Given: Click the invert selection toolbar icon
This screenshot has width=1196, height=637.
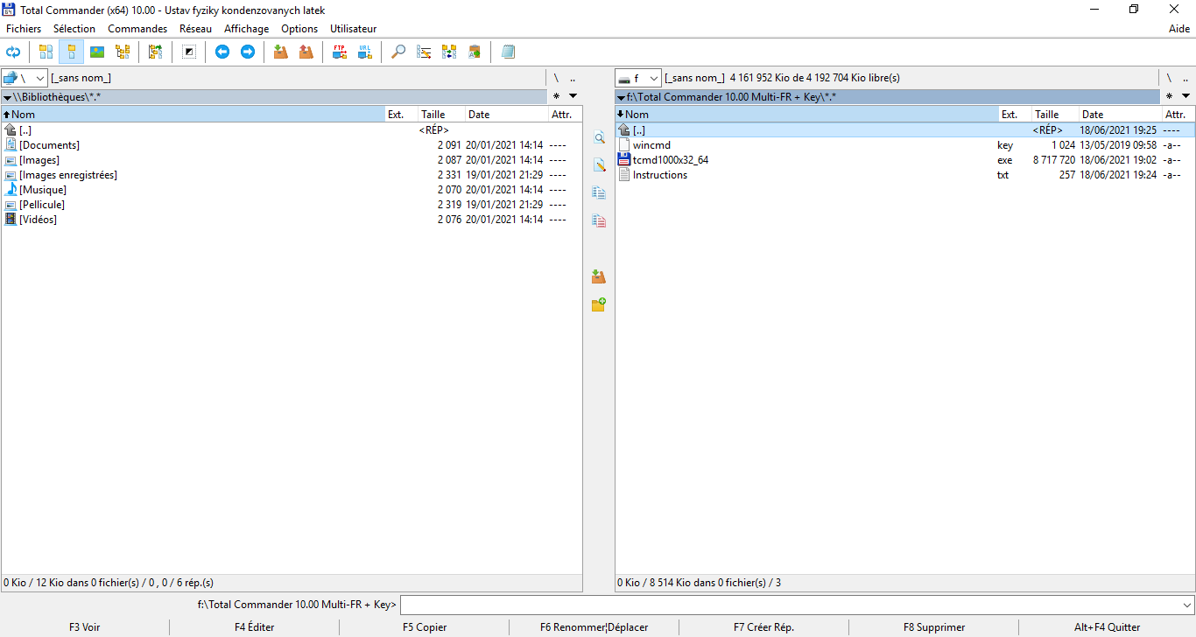Looking at the screenshot, I should pyautogui.click(x=189, y=52).
